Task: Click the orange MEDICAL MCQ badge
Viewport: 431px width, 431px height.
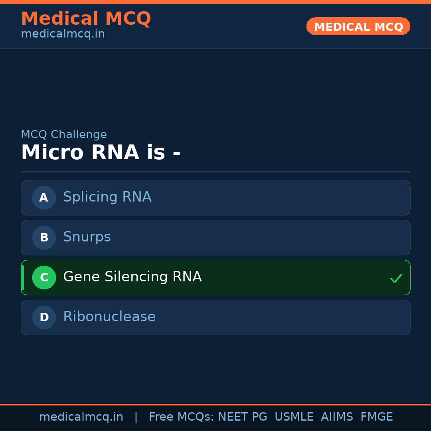Action: 358,27
